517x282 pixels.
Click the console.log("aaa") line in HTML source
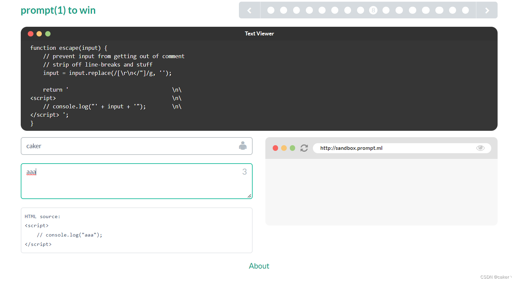click(x=69, y=235)
